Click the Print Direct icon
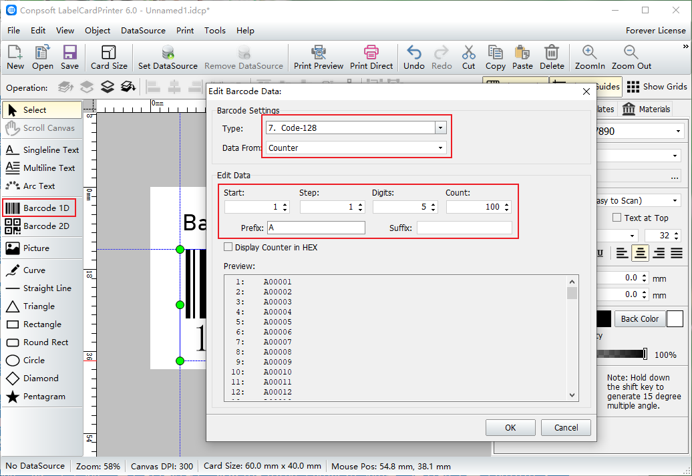This screenshot has height=476, width=692. 371,57
